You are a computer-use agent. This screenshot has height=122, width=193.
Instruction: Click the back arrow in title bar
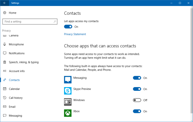point(5,3)
